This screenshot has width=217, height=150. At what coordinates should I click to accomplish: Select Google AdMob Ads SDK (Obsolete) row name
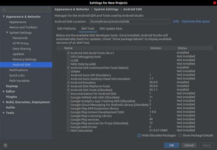95,97
